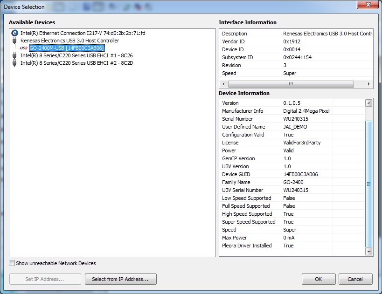This screenshot has height=294, width=382.
Task: Click the Pleora Driver Installed value True
Action: (288, 246)
